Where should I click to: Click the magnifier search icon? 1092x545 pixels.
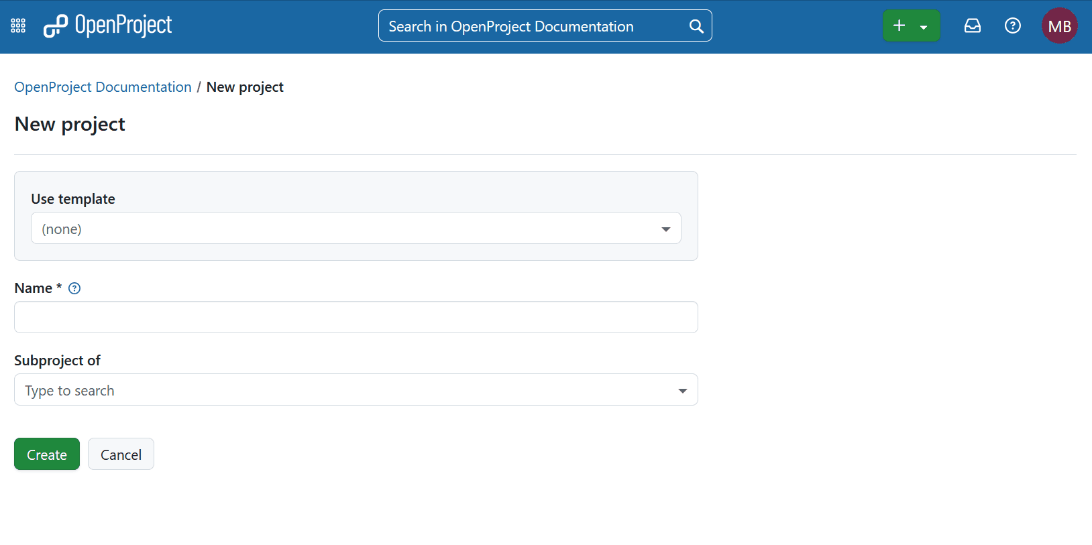click(696, 26)
